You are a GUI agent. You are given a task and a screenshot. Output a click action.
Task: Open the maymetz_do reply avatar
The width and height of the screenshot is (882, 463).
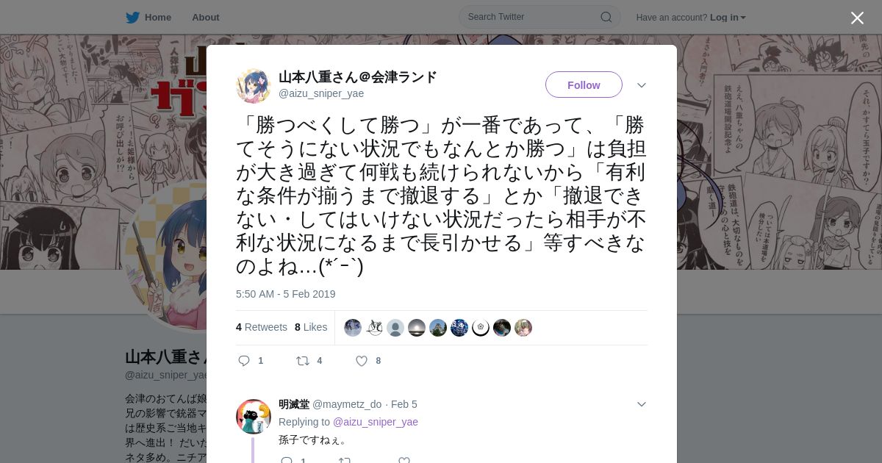pyautogui.click(x=254, y=417)
